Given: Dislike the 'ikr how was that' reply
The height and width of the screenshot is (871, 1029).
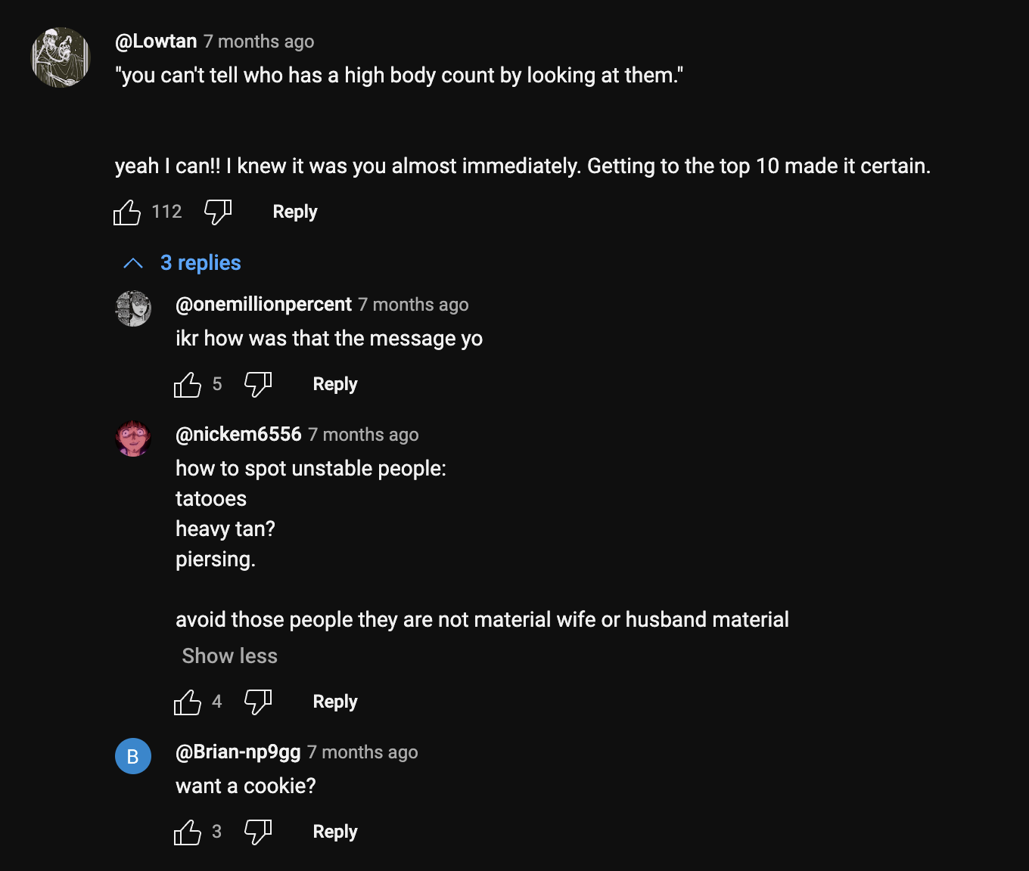Looking at the screenshot, I should (x=257, y=384).
